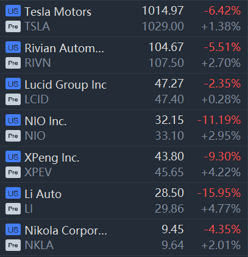
Task: Click NIO's last price 32.15
Action: (169, 120)
